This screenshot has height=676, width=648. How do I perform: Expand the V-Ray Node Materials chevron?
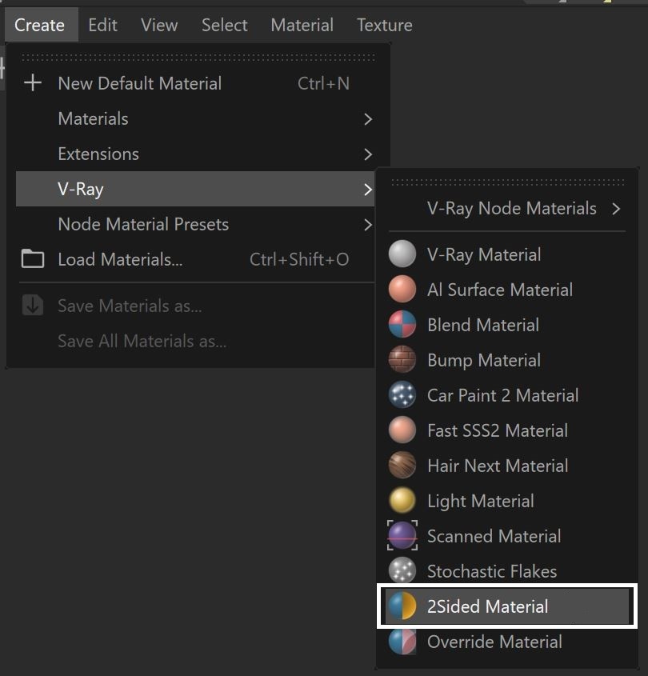click(616, 209)
